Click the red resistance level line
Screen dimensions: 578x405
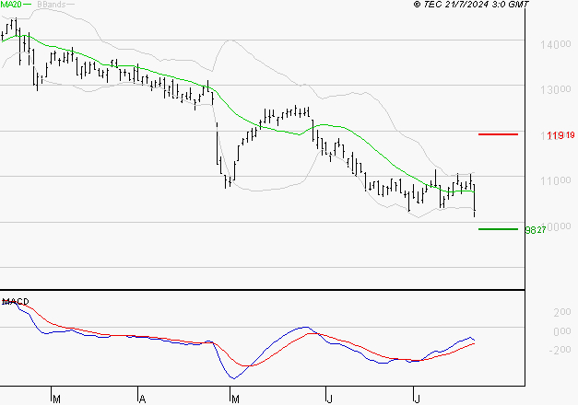(498, 134)
